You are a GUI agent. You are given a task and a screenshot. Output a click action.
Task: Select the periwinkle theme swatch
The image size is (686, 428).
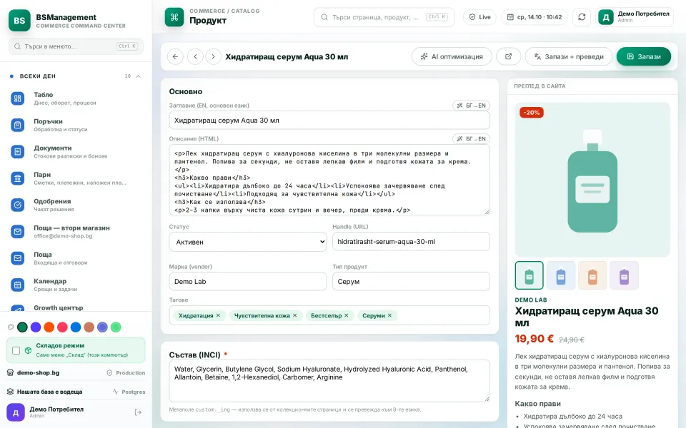pyautogui.click(x=102, y=327)
